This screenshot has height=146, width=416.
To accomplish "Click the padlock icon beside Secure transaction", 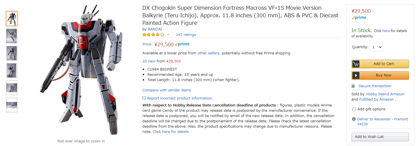I will pyautogui.click(x=353, y=86).
